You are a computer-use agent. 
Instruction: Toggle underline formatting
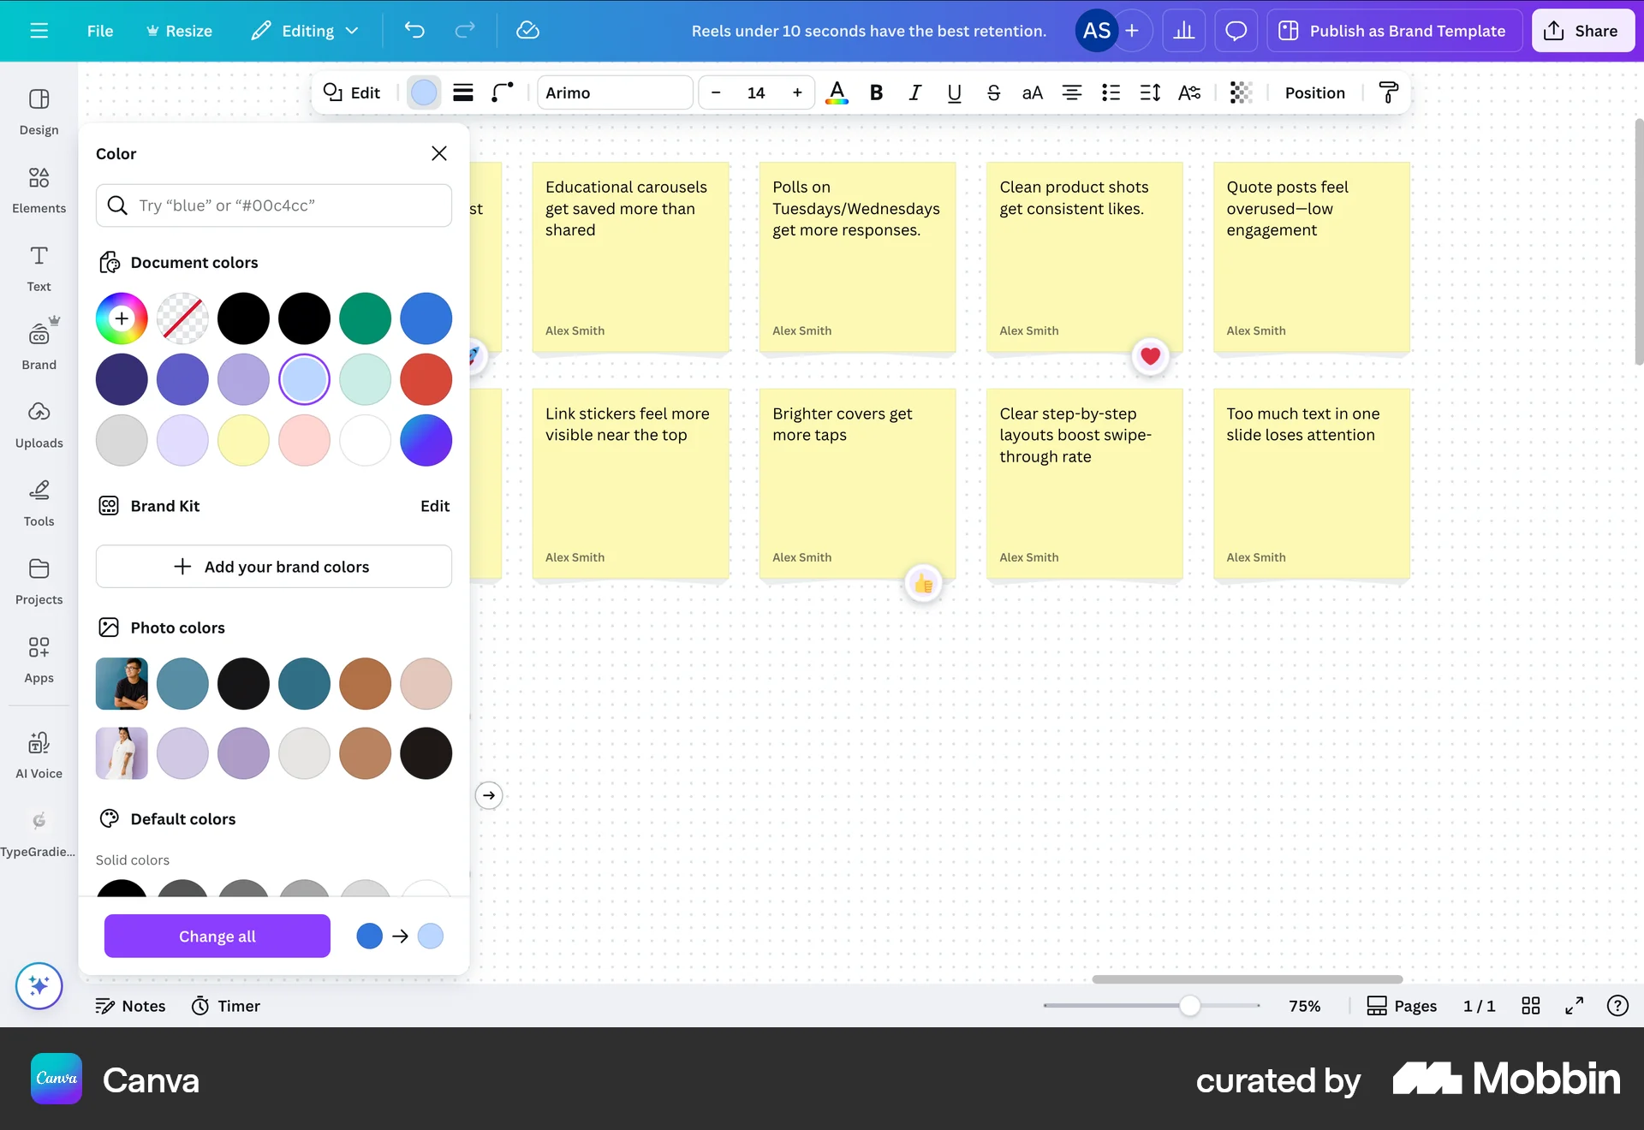click(x=953, y=92)
